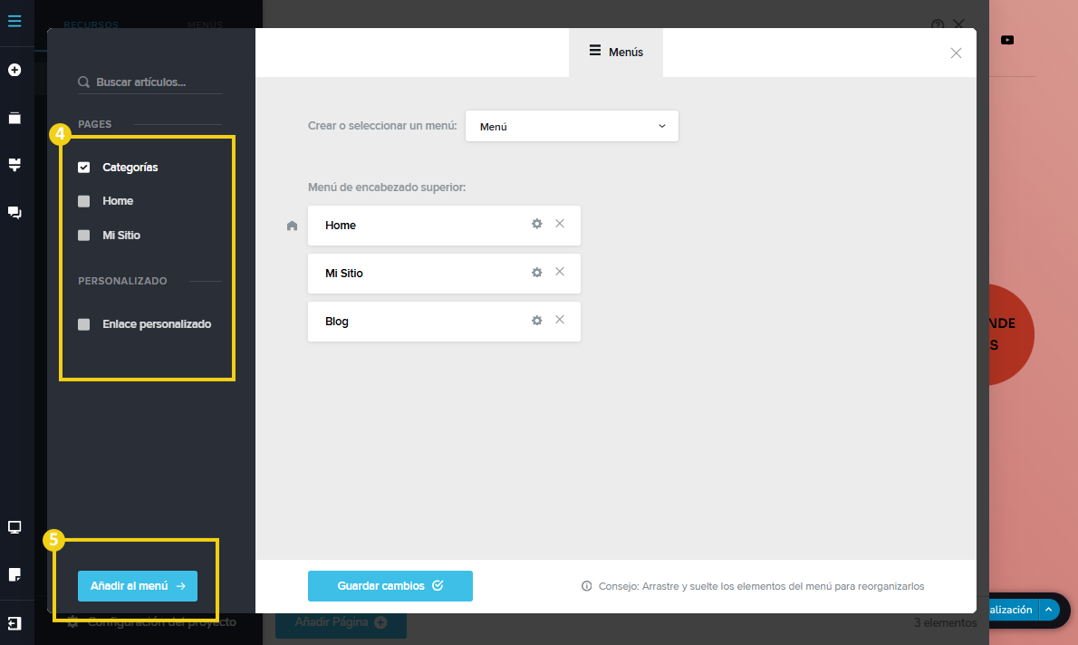1078x645 pixels.
Task: Open the comments chat icon in sidebar
Action: pyautogui.click(x=14, y=213)
